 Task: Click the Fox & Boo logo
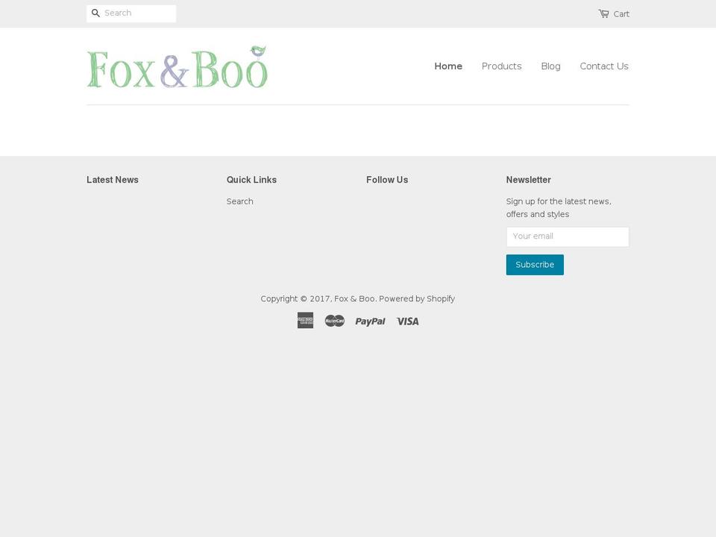click(177, 66)
